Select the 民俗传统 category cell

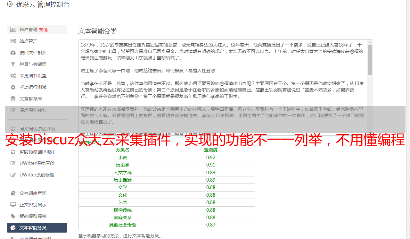click(123, 210)
